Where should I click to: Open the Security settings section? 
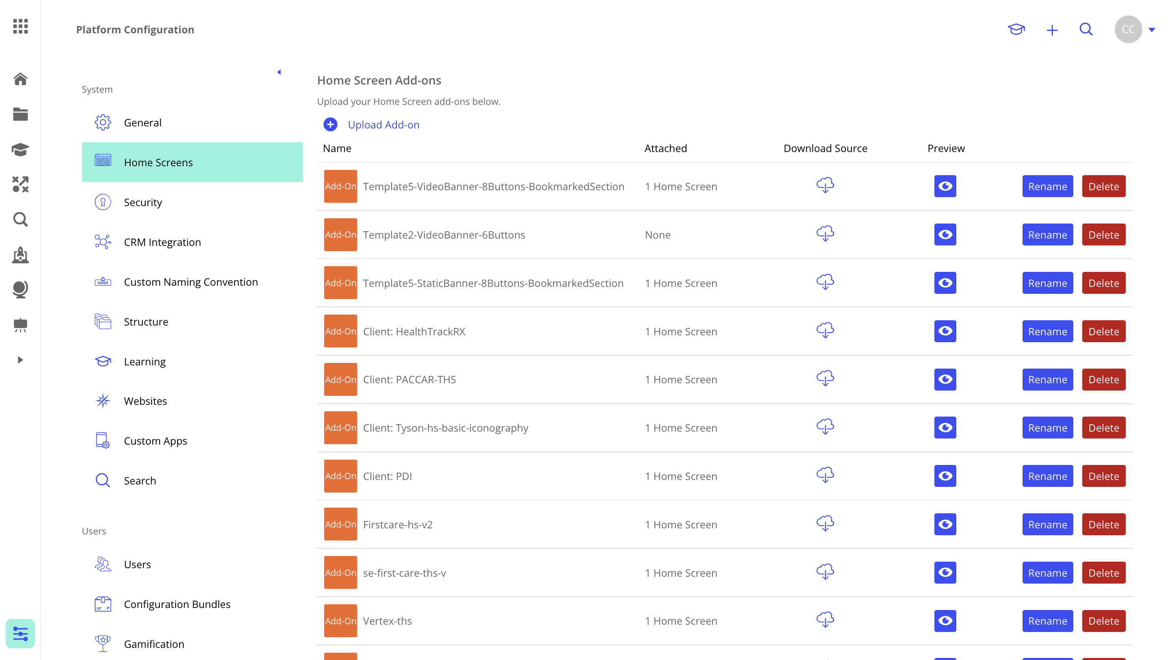[143, 202]
